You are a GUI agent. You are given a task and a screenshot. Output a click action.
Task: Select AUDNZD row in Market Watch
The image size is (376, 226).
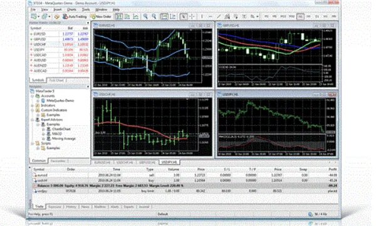pos(59,66)
